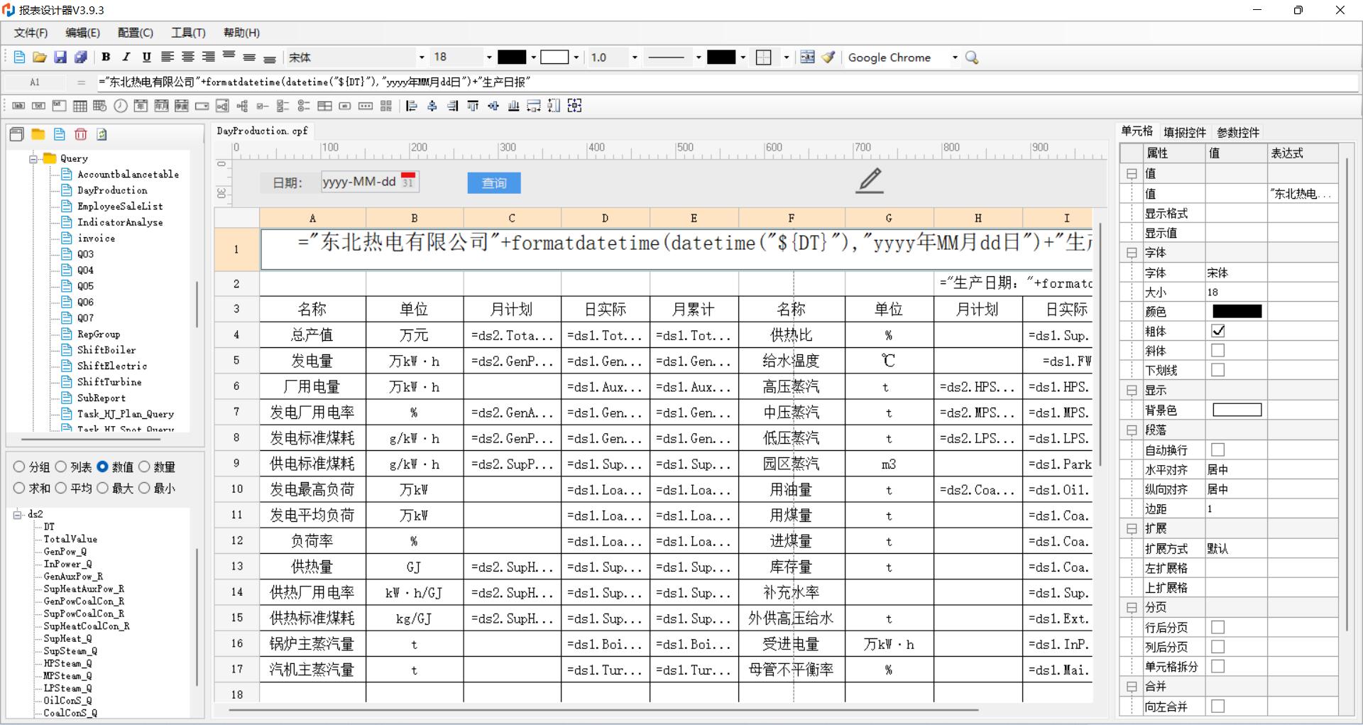The image size is (1363, 725).
Task: Select TotalValue field under ds2
Action: coord(70,539)
